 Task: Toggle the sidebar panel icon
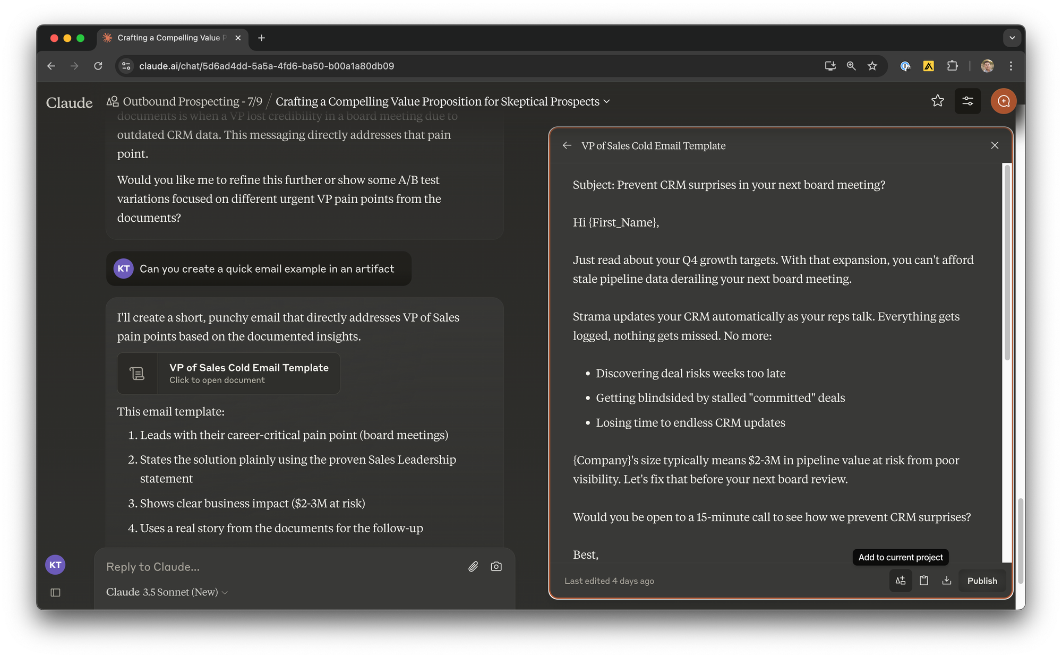55,592
